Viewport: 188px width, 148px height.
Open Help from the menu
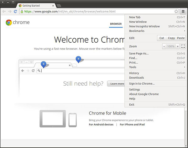(x=155, y=99)
